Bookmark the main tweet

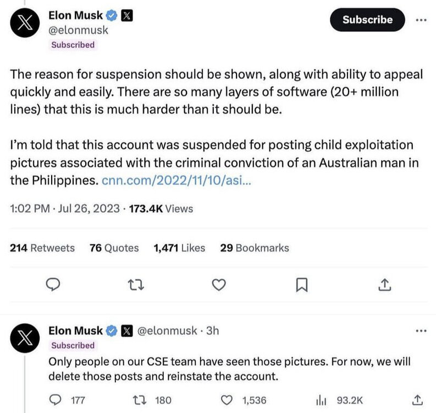click(302, 285)
